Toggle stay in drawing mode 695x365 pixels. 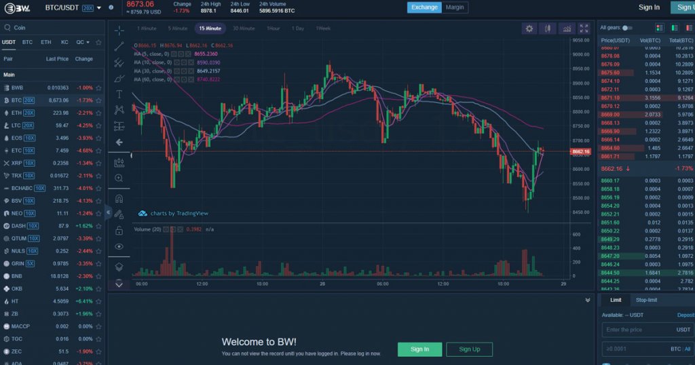tap(119, 215)
